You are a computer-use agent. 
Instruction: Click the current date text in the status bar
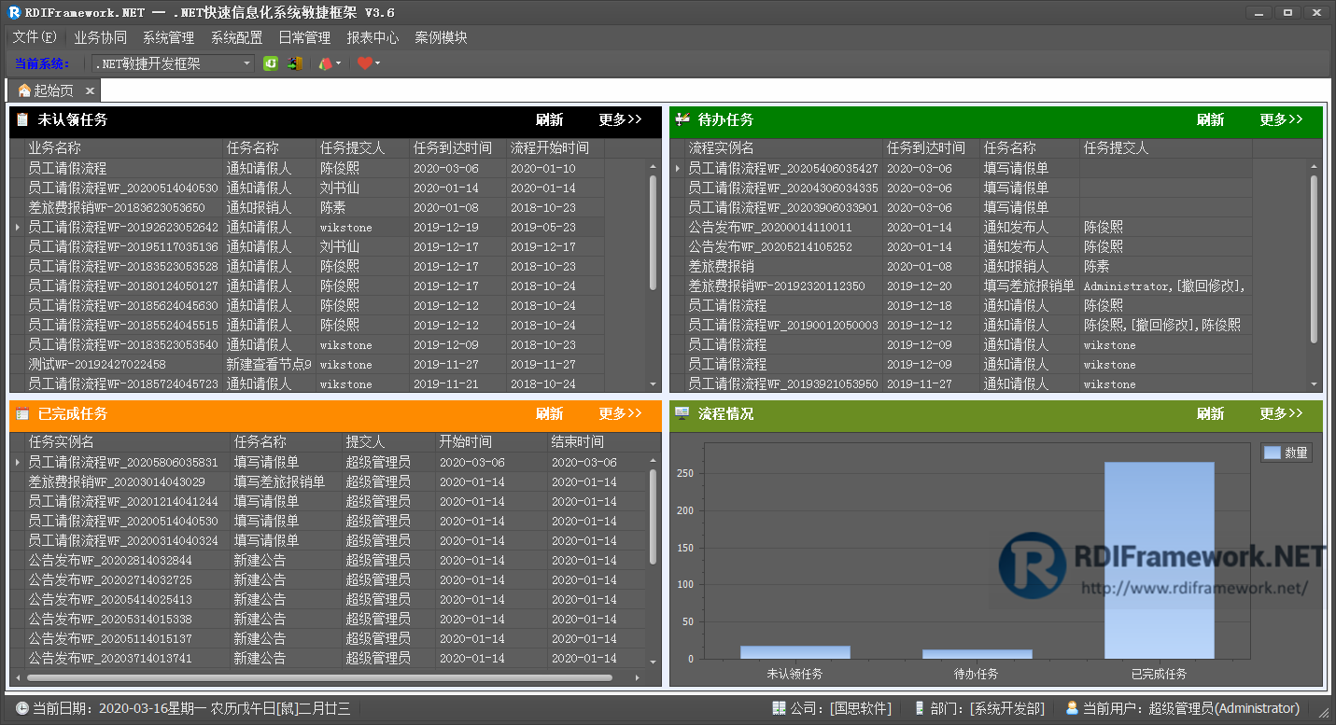point(191,709)
